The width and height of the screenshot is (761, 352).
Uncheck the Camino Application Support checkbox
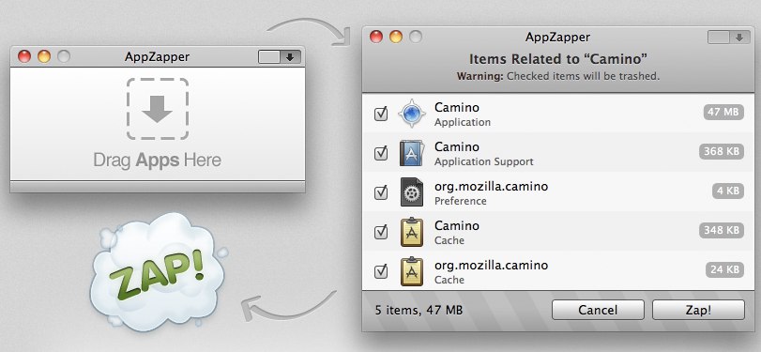[381, 153]
